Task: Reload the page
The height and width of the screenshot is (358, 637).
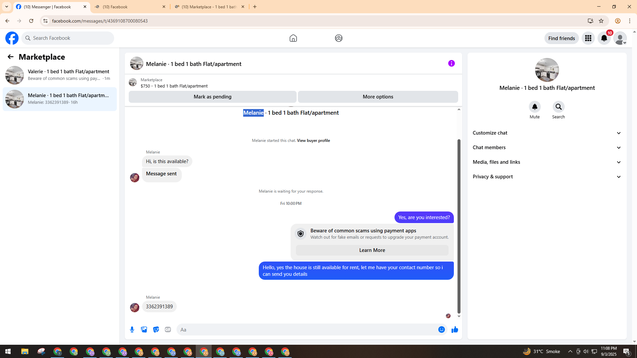Action: click(x=31, y=21)
